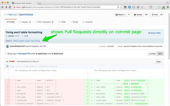Open the Pull requests tab
Image resolution: width=170 pixels, height=106 pixels.
click(45, 22)
